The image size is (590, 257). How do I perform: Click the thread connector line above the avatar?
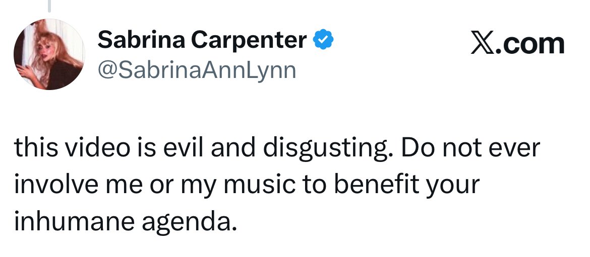tap(49, 6)
